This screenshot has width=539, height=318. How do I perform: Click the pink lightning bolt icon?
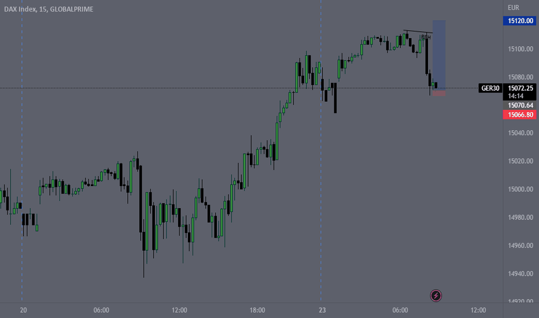436,295
